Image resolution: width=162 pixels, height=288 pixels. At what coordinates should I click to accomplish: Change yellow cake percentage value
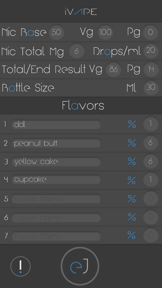[x=150, y=161]
